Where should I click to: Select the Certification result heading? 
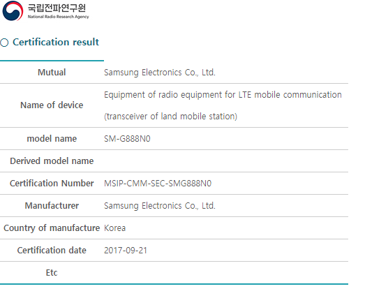pos(56,42)
